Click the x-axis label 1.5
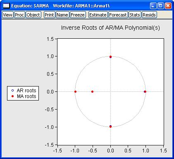 click(x=163, y=151)
